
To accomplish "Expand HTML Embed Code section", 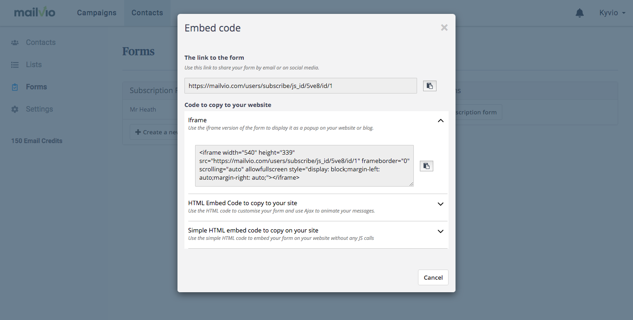I will [x=441, y=204].
